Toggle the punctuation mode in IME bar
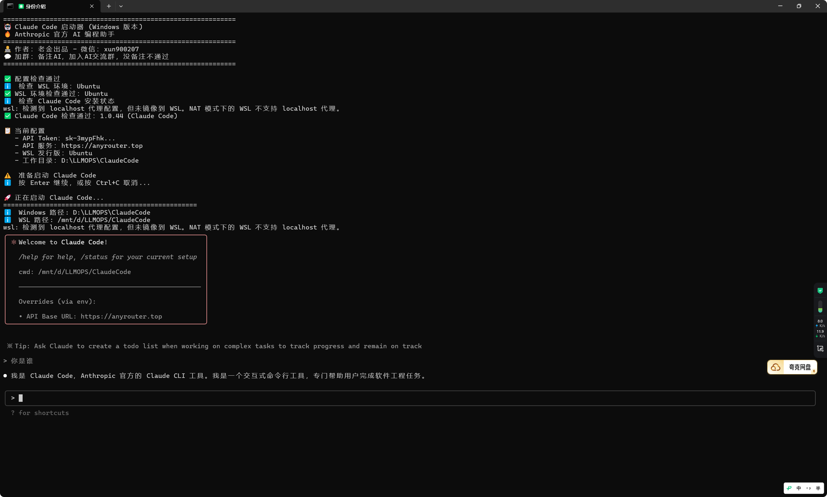 (x=809, y=488)
